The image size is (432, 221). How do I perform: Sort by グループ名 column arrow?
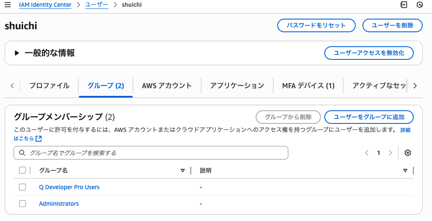[183, 171]
